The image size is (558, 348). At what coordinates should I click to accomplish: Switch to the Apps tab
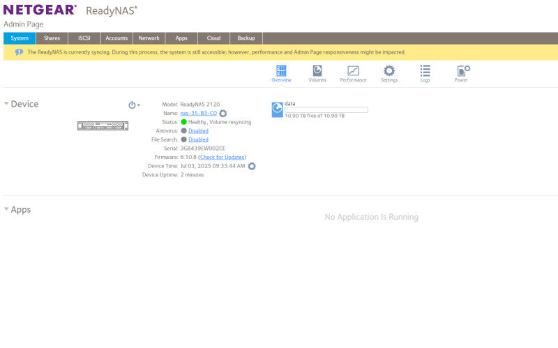coord(181,38)
